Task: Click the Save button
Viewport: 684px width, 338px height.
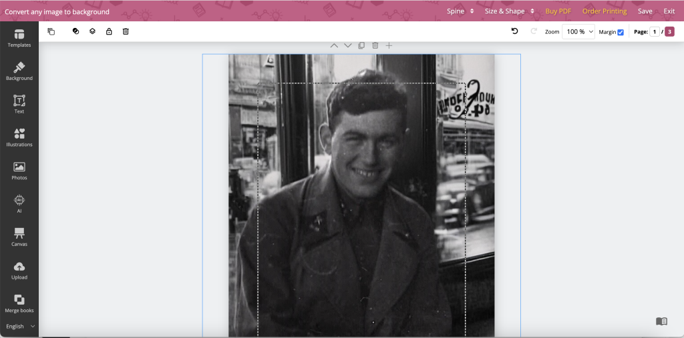Action: (x=645, y=11)
